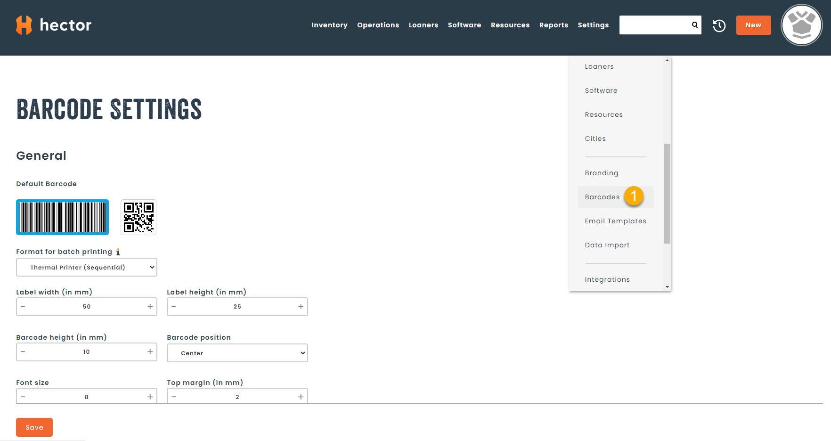Open the Settings menu
The image size is (831, 441).
click(593, 25)
